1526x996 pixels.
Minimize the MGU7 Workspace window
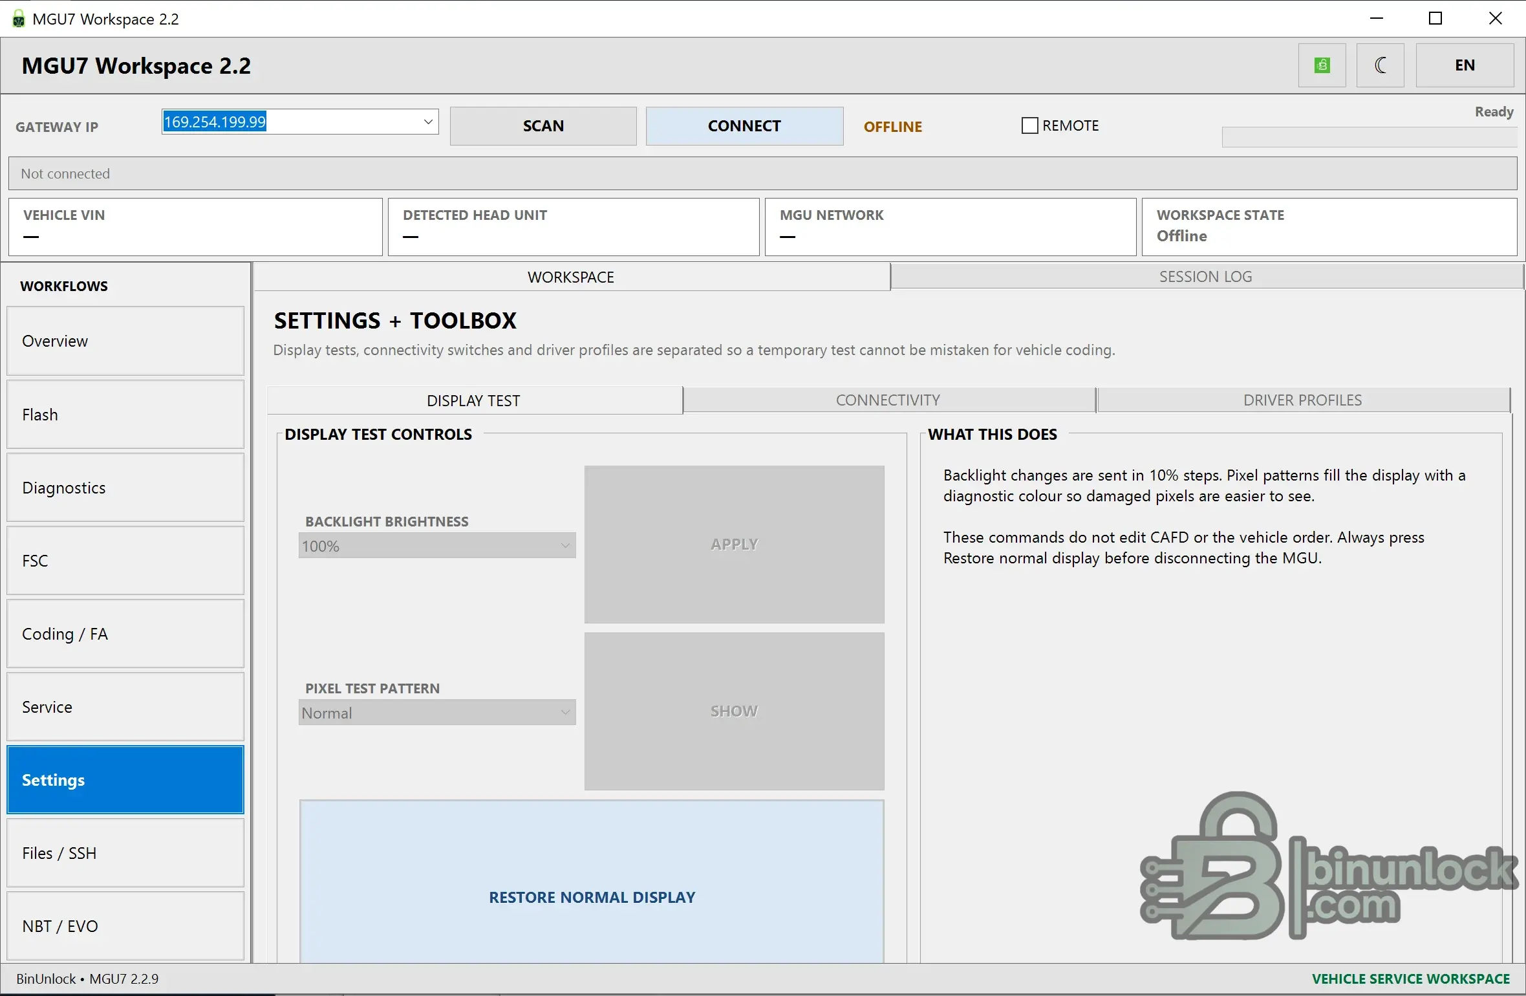coord(1377,19)
